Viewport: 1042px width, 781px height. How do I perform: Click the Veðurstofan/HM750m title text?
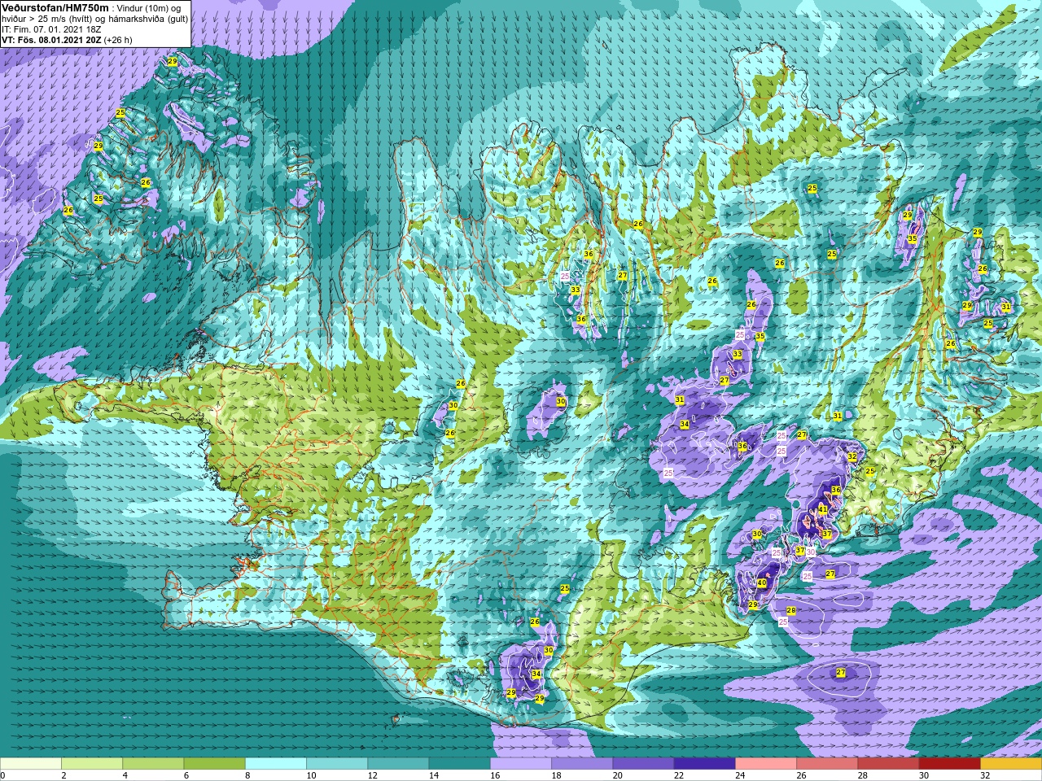(x=55, y=7)
